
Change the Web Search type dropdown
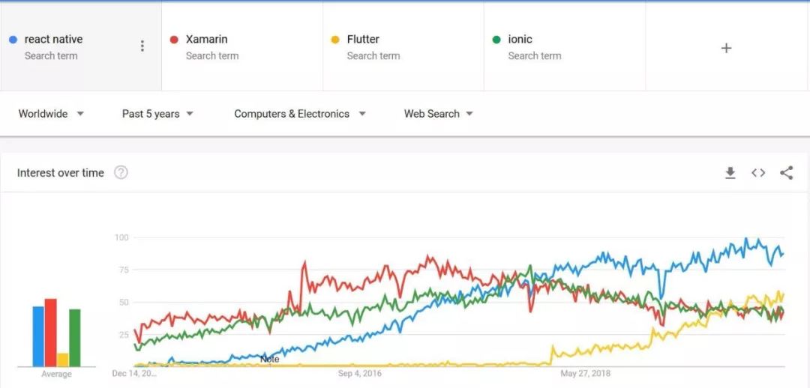coord(439,114)
